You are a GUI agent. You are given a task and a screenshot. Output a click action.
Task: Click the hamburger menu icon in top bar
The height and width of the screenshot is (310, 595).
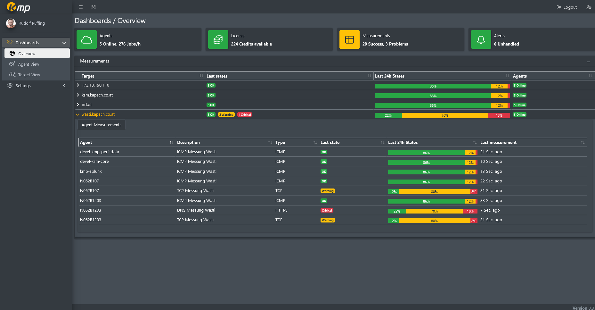81,7
